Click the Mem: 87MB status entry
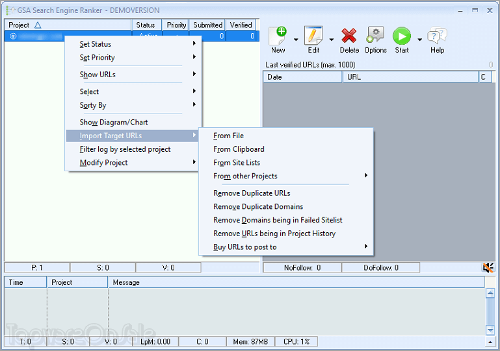The width and height of the screenshot is (500, 351). tap(250, 342)
